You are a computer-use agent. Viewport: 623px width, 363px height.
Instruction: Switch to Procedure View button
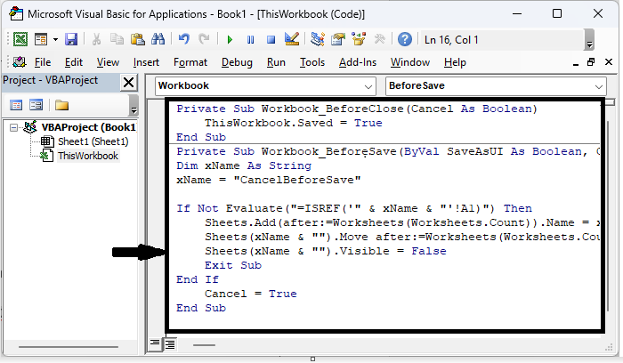[x=155, y=343]
